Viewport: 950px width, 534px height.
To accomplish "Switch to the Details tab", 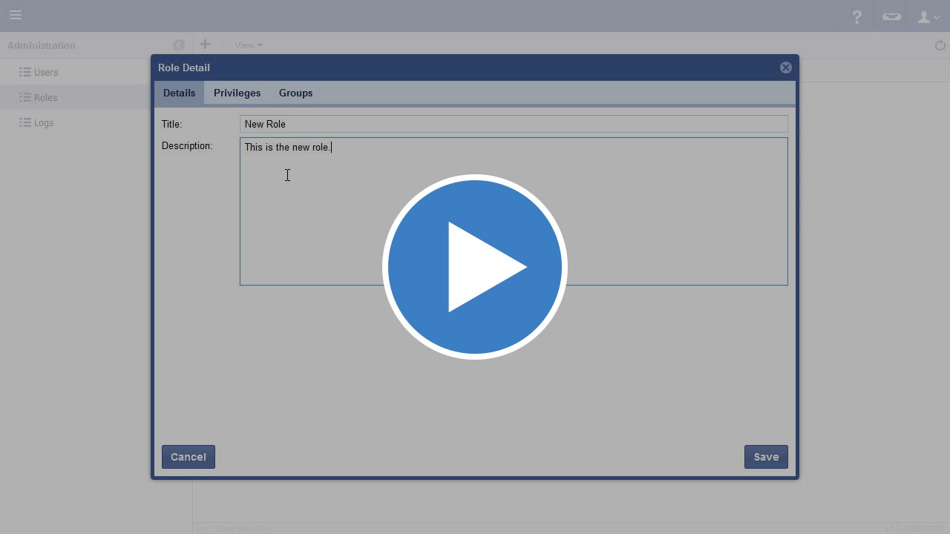I will [x=179, y=93].
